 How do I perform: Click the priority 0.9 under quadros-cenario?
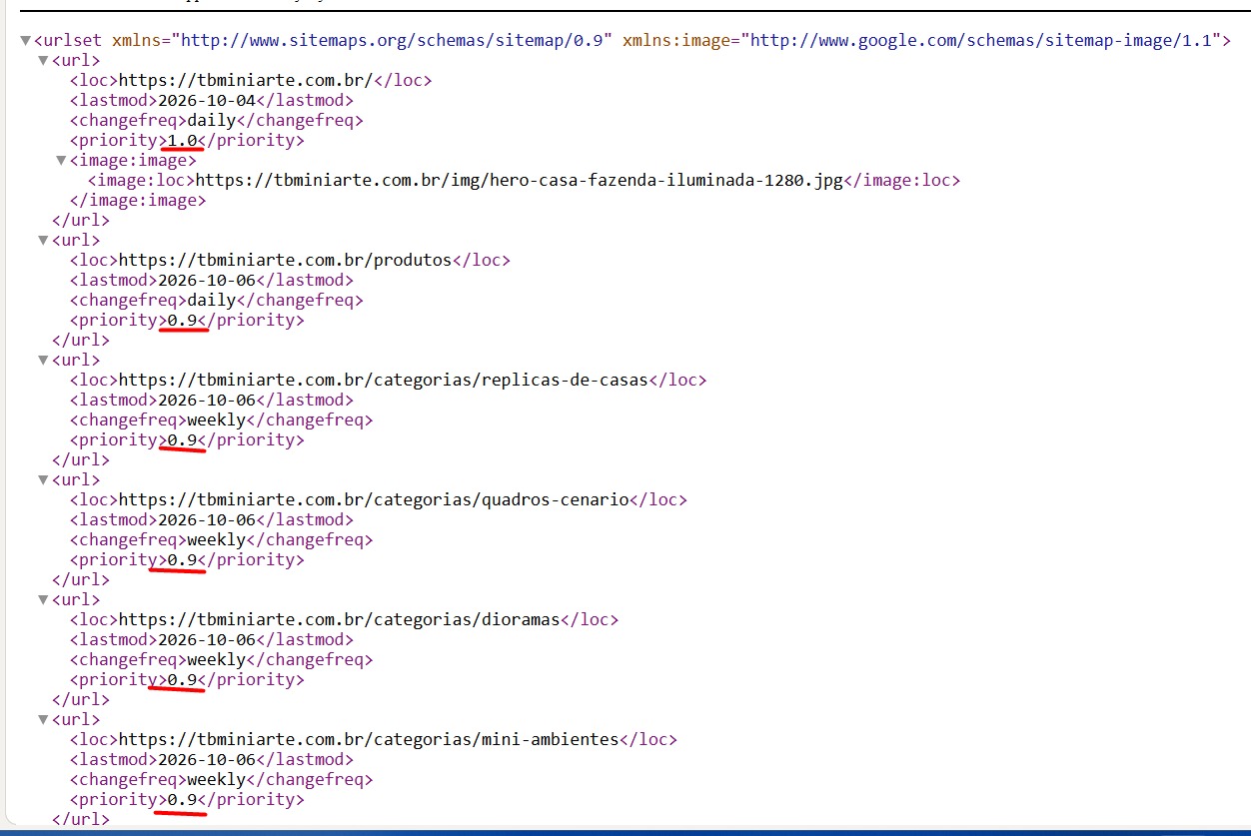(183, 559)
